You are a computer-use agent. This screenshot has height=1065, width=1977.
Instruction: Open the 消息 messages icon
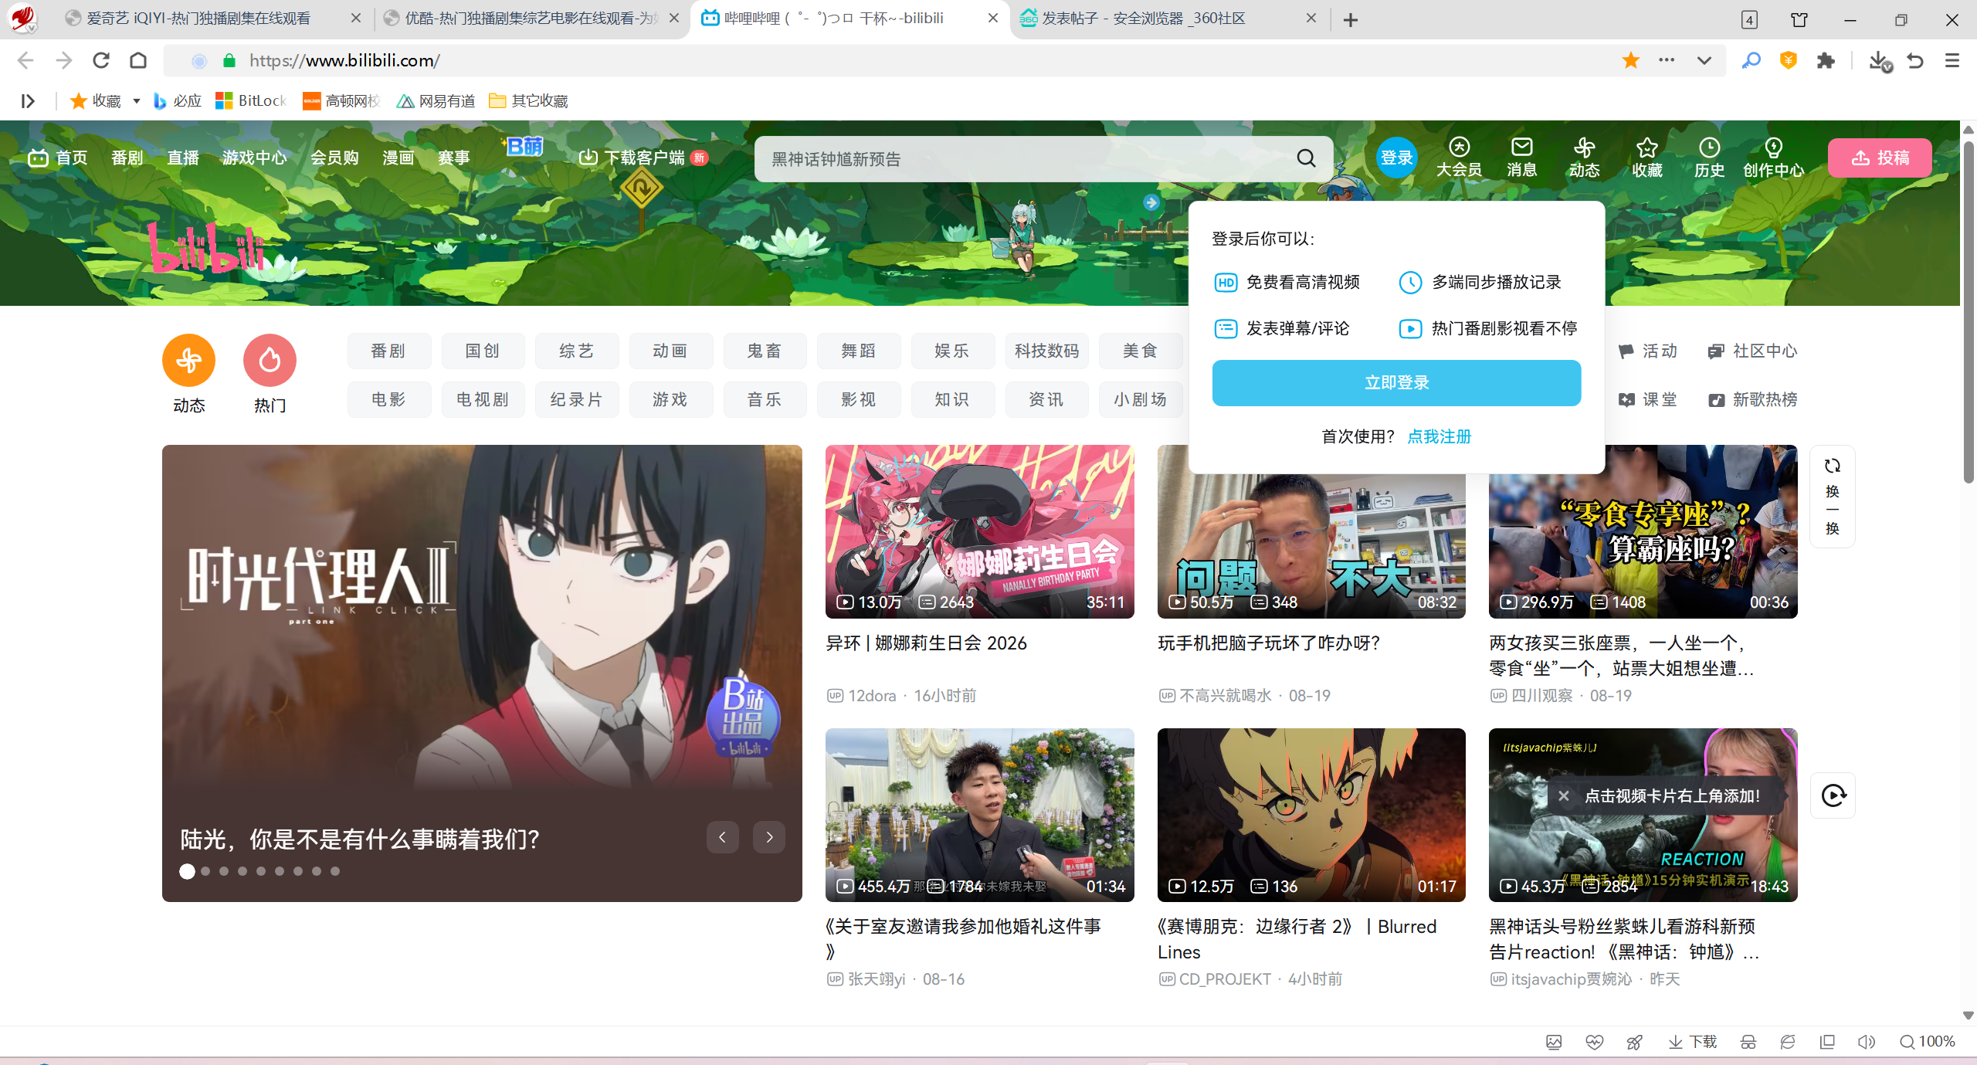(x=1521, y=158)
